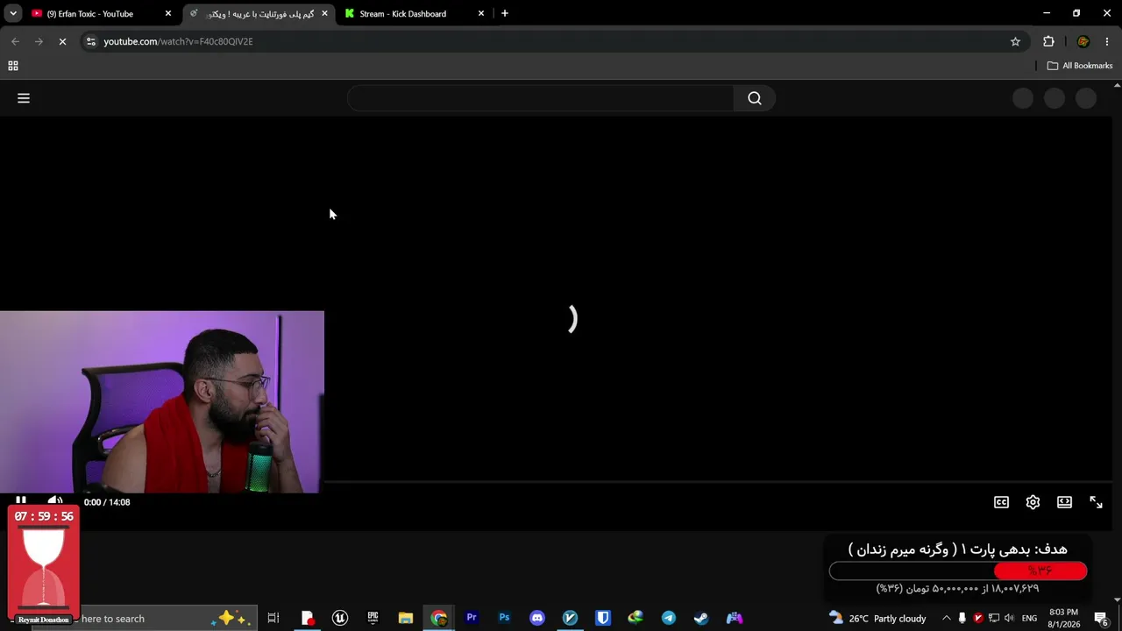Open Bitwarden from the taskbar
The width and height of the screenshot is (1122, 631).
603,618
